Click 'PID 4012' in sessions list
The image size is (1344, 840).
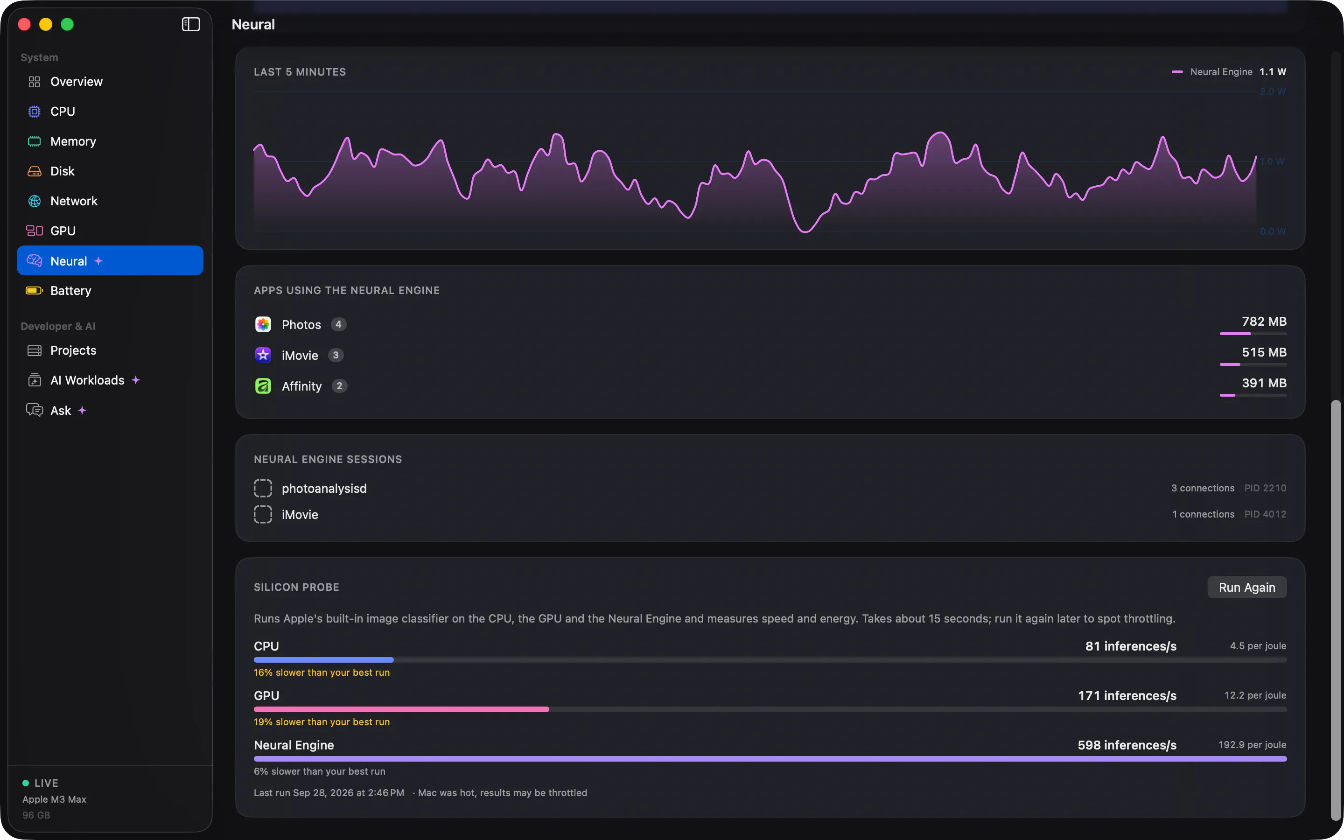pos(1265,514)
